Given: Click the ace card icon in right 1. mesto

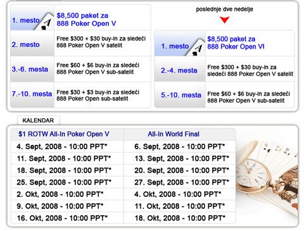Looking at the screenshot, I should tap(195, 47).
